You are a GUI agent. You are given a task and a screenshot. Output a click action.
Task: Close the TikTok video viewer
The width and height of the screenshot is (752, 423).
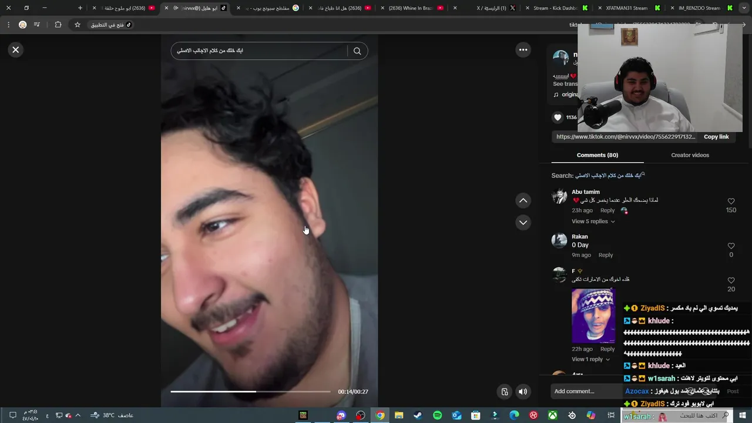pos(16,50)
